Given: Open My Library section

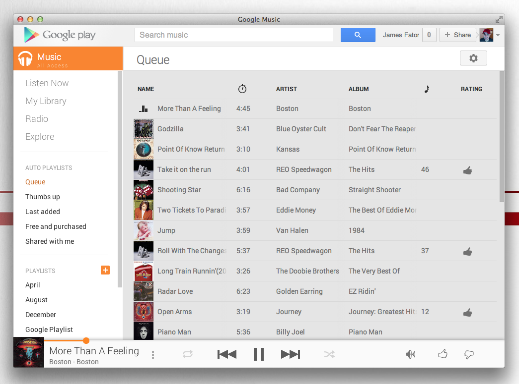Looking at the screenshot, I should coord(46,101).
